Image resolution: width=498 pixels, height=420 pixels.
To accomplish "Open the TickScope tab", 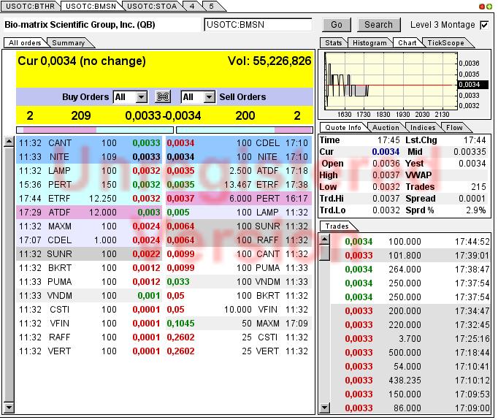I will pyautogui.click(x=445, y=42).
